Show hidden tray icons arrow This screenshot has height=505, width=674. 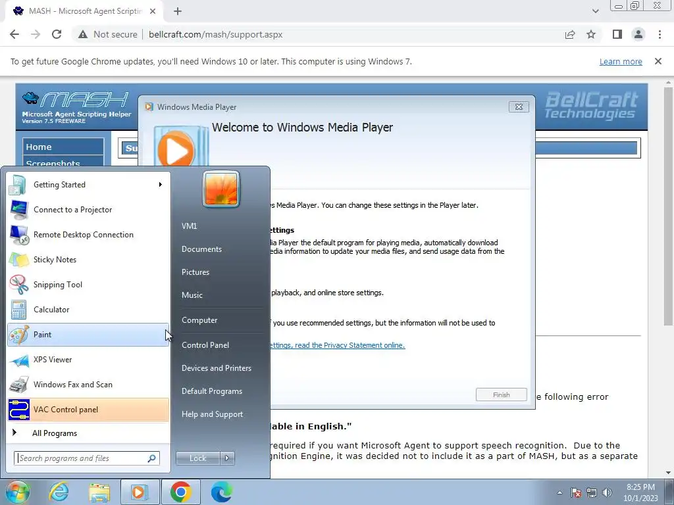[559, 493]
